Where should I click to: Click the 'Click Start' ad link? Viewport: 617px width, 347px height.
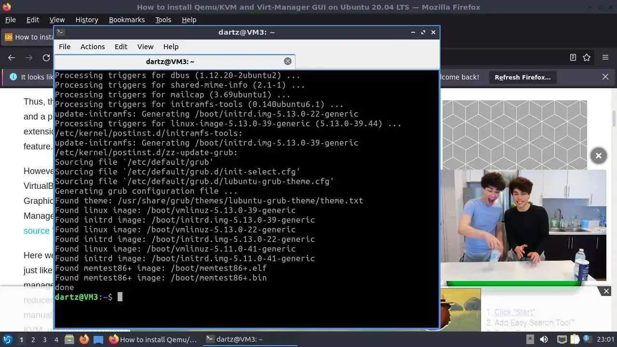514,312
